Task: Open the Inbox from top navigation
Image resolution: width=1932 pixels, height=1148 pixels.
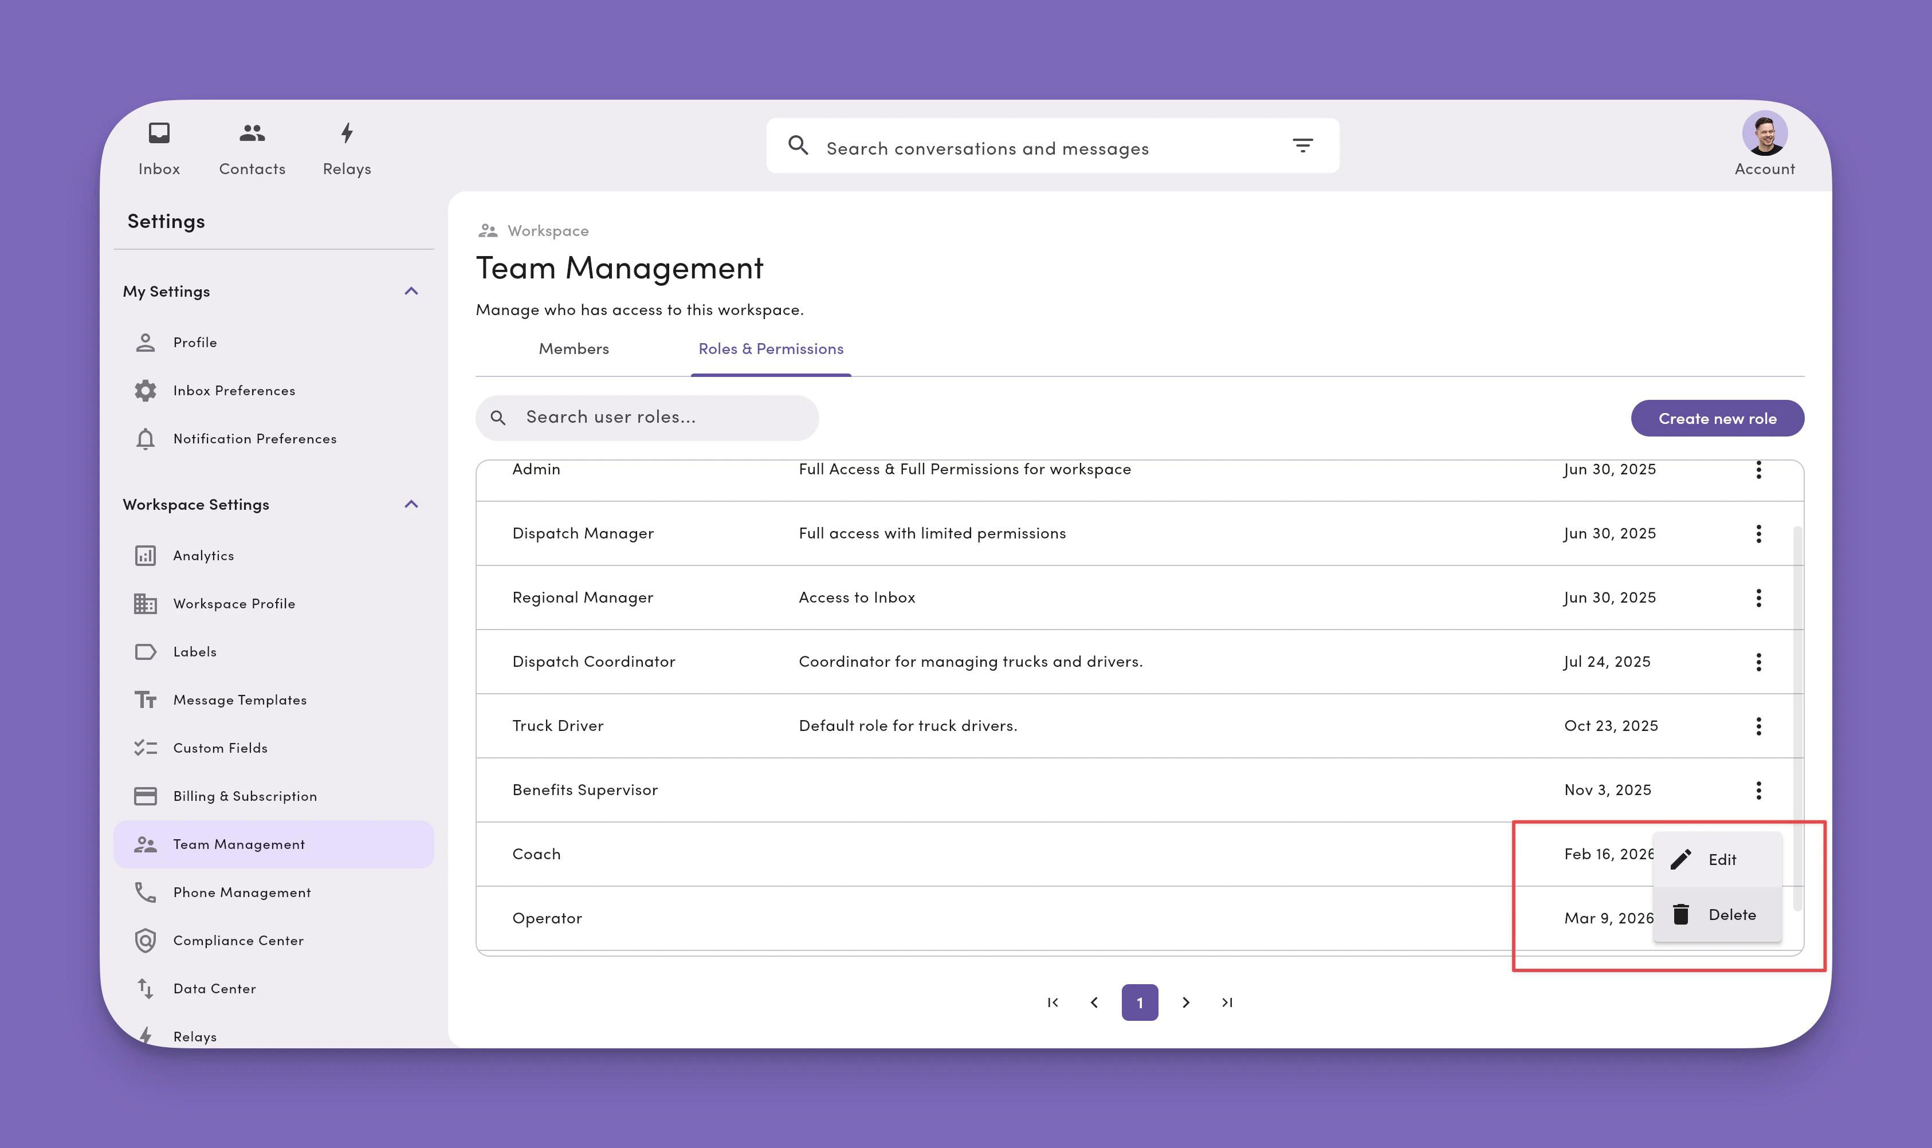Action: click(159, 150)
